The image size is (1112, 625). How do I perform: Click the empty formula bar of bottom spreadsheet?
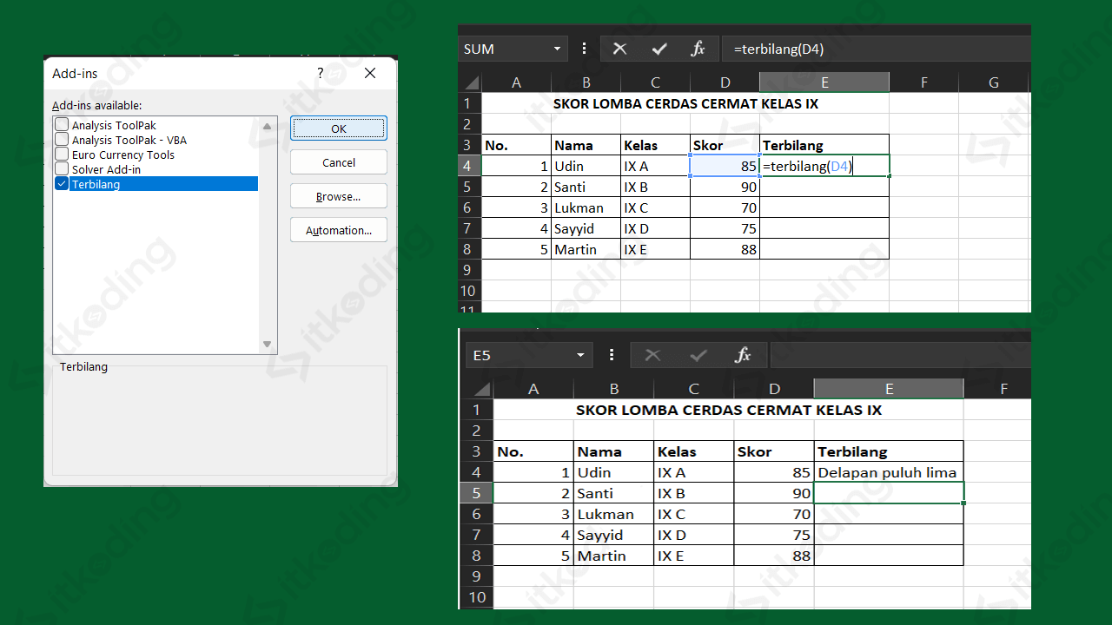click(x=900, y=355)
